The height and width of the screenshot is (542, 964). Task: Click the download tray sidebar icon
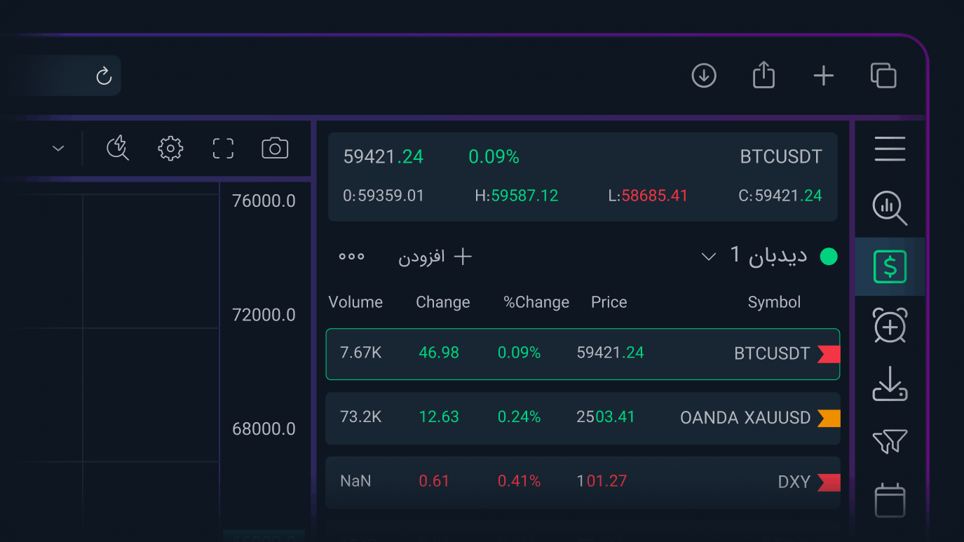[890, 384]
